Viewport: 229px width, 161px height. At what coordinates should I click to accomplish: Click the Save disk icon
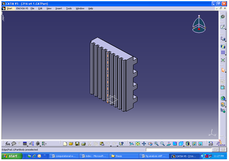(77, 144)
